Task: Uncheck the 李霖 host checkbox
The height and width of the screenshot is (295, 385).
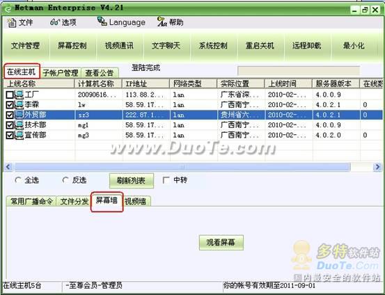Action: click(x=10, y=105)
